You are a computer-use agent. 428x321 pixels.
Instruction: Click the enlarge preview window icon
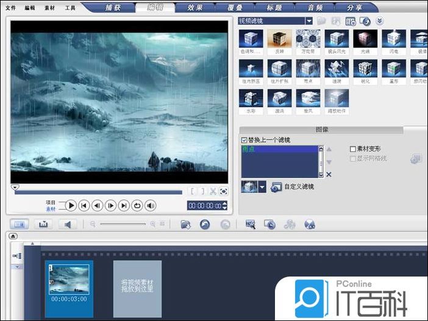click(224, 191)
